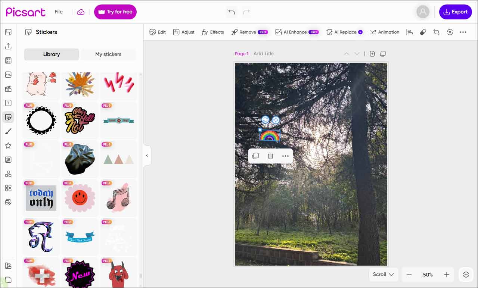This screenshot has height=288, width=478.
Task: Switch to the My Stickers tab
Action: click(108, 54)
